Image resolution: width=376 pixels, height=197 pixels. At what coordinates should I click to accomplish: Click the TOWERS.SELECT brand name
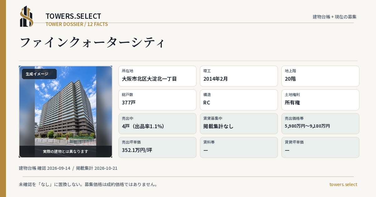(73, 16)
